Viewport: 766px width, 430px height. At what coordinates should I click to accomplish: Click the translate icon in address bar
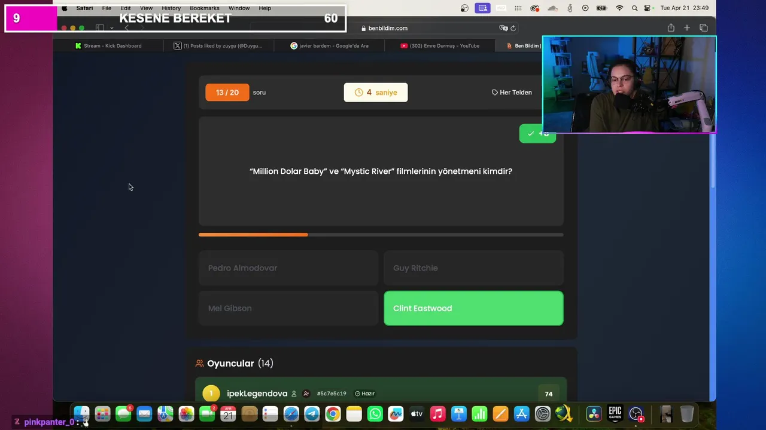[x=503, y=28]
